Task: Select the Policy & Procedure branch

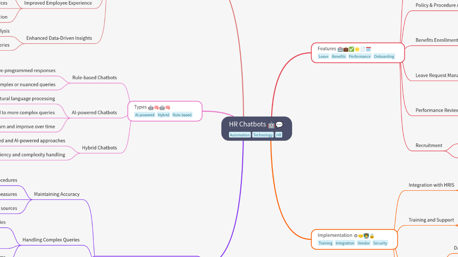Action: click(x=437, y=5)
